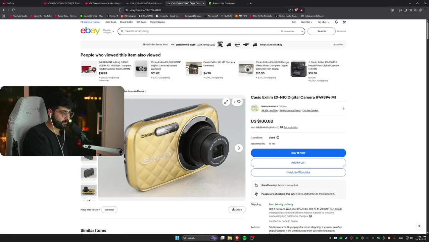Viewport: 429px width, 242px height.
Task: Click Shop store on eBay link
Action: pos(271,45)
